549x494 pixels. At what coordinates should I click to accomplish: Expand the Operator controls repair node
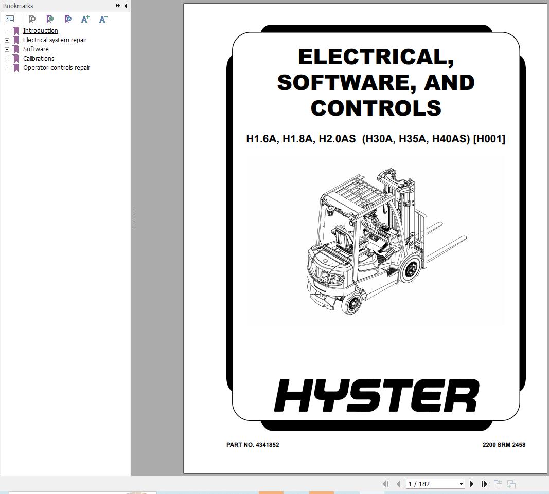pyautogui.click(x=7, y=68)
